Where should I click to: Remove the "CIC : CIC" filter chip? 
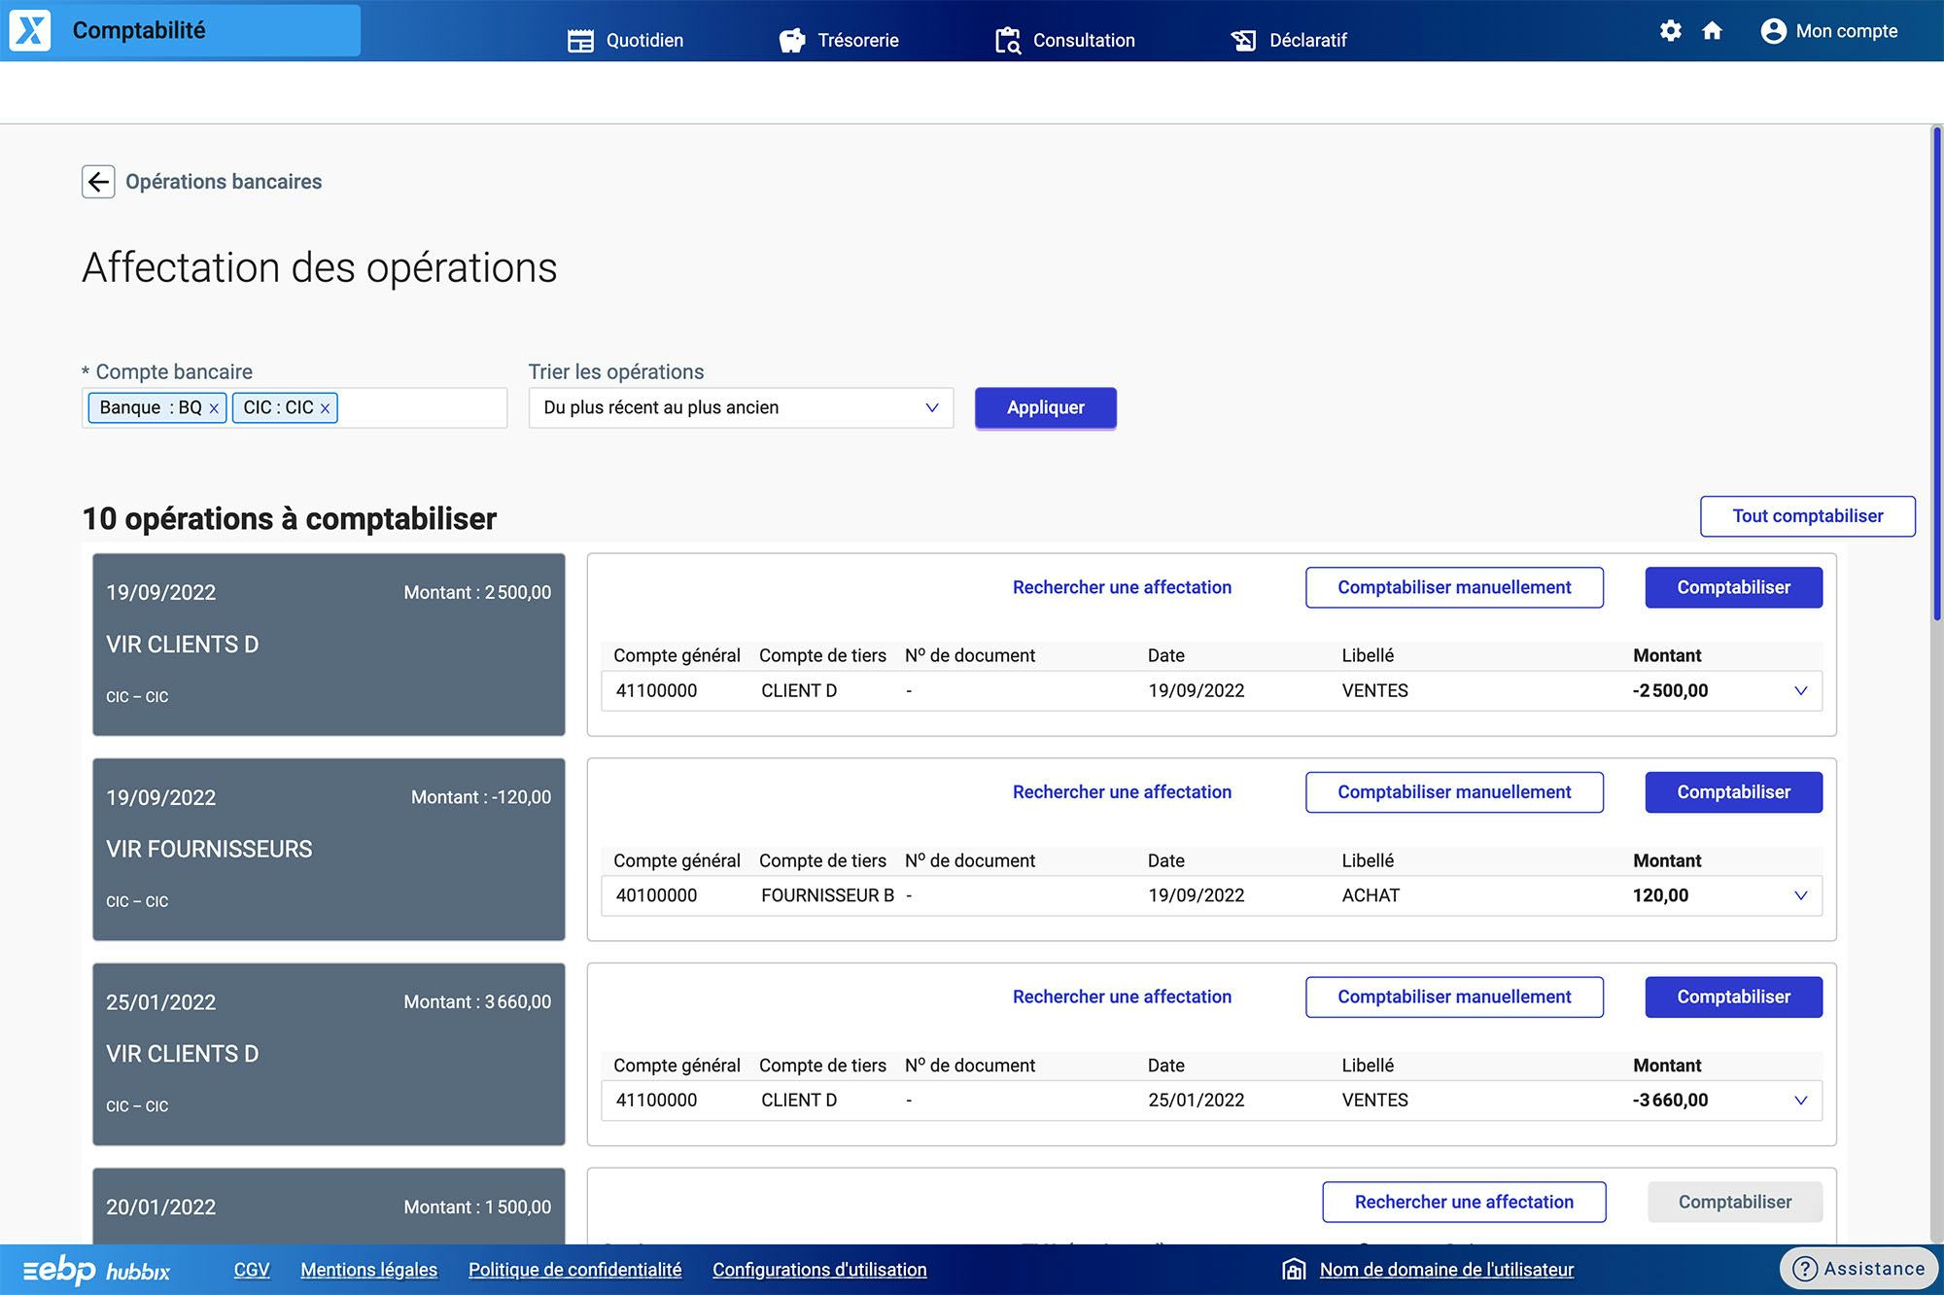point(326,407)
